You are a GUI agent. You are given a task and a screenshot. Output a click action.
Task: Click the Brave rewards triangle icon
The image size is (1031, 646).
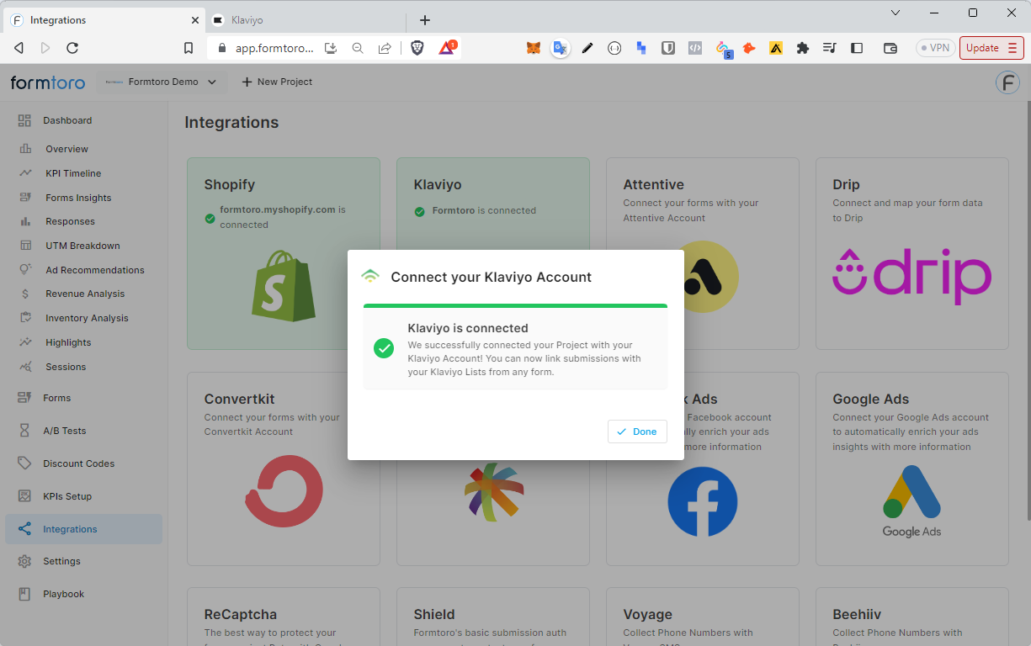[447, 47]
